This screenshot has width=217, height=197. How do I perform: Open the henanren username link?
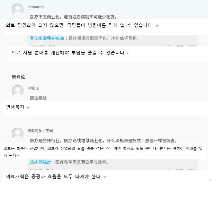coord(35,7)
